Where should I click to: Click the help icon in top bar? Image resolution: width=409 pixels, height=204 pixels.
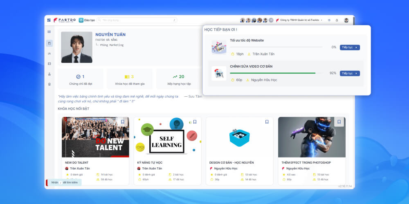(329, 20)
